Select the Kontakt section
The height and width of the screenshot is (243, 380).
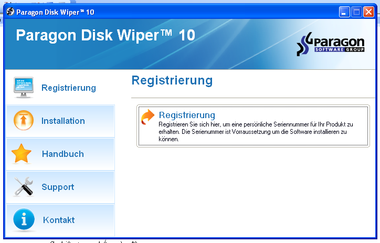pos(60,220)
